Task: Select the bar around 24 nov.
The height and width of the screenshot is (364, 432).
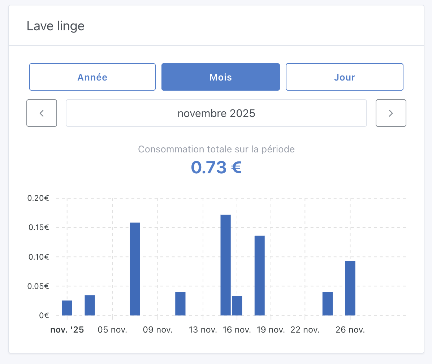Action: tap(327, 303)
